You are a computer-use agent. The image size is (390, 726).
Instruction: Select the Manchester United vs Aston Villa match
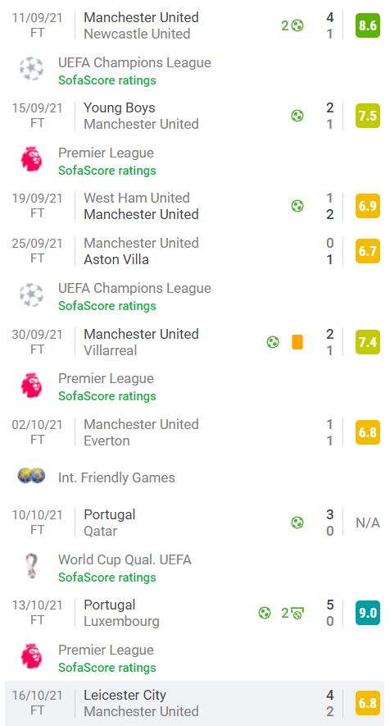tap(195, 251)
